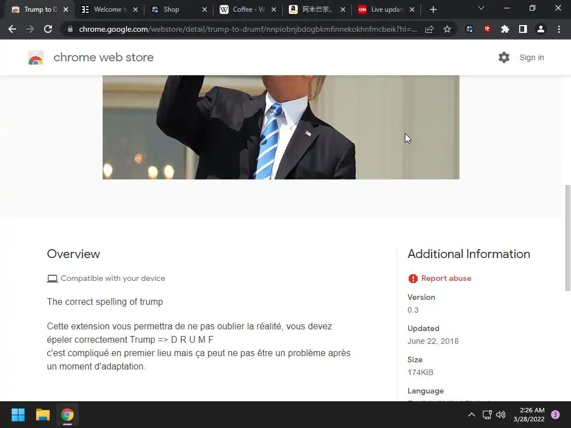Click the Size label
The height and width of the screenshot is (428, 571).
pyautogui.click(x=415, y=359)
